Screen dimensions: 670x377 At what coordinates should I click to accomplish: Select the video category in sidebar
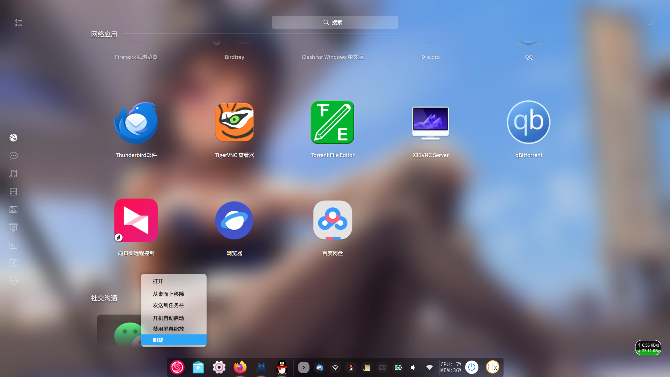click(14, 192)
